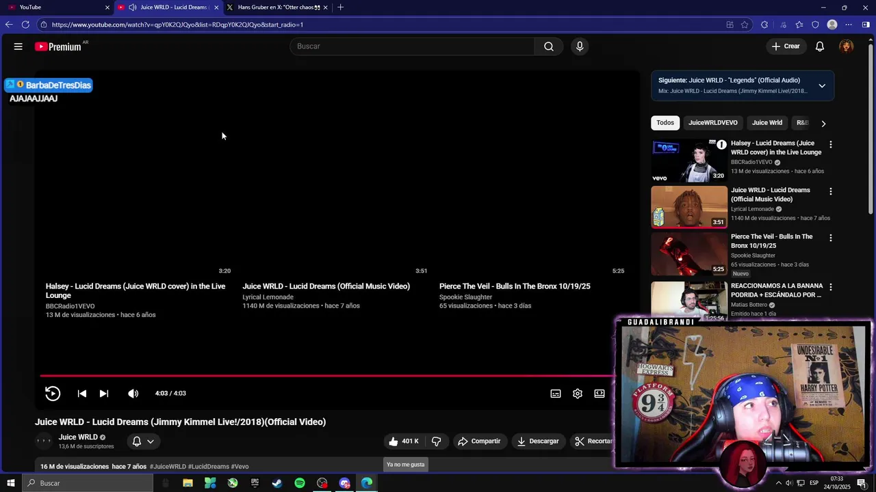Like the video with 401 K likes

(404, 441)
